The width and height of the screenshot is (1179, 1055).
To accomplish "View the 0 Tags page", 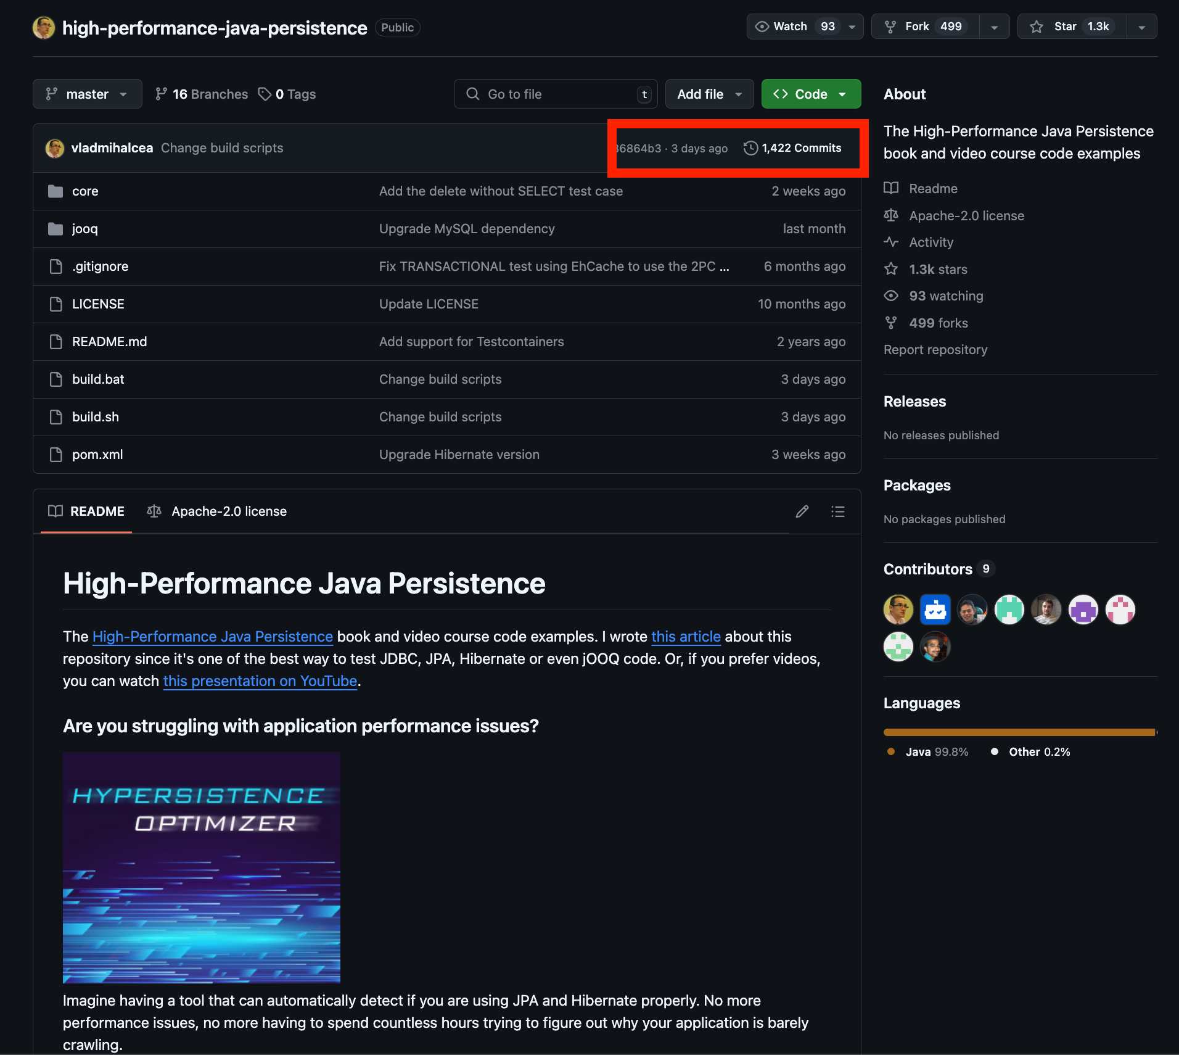I will click(x=287, y=94).
